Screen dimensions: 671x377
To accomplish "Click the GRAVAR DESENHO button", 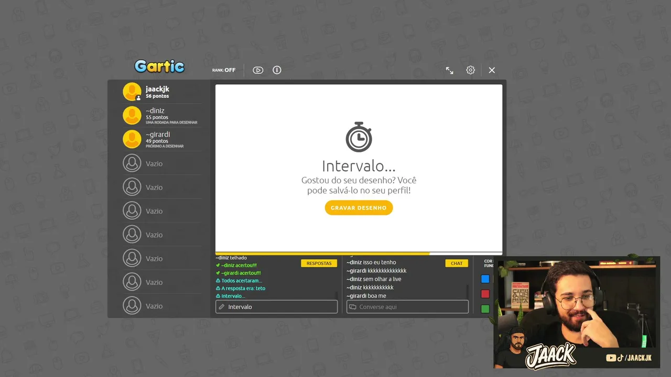I will [x=359, y=208].
